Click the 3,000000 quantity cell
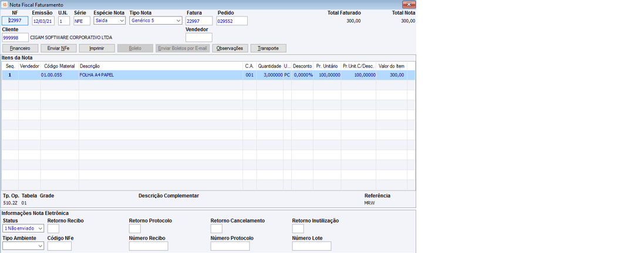This screenshot has width=634, height=253. (269, 75)
